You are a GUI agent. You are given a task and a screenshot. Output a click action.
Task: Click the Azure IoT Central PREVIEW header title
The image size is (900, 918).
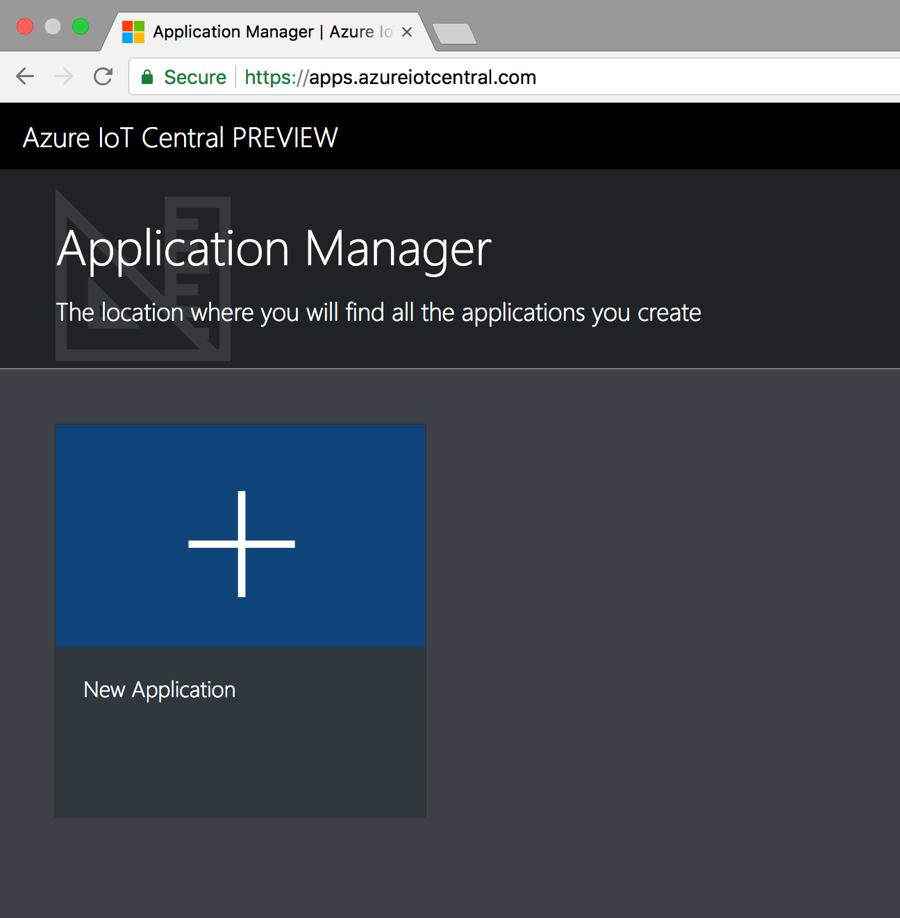tap(181, 137)
